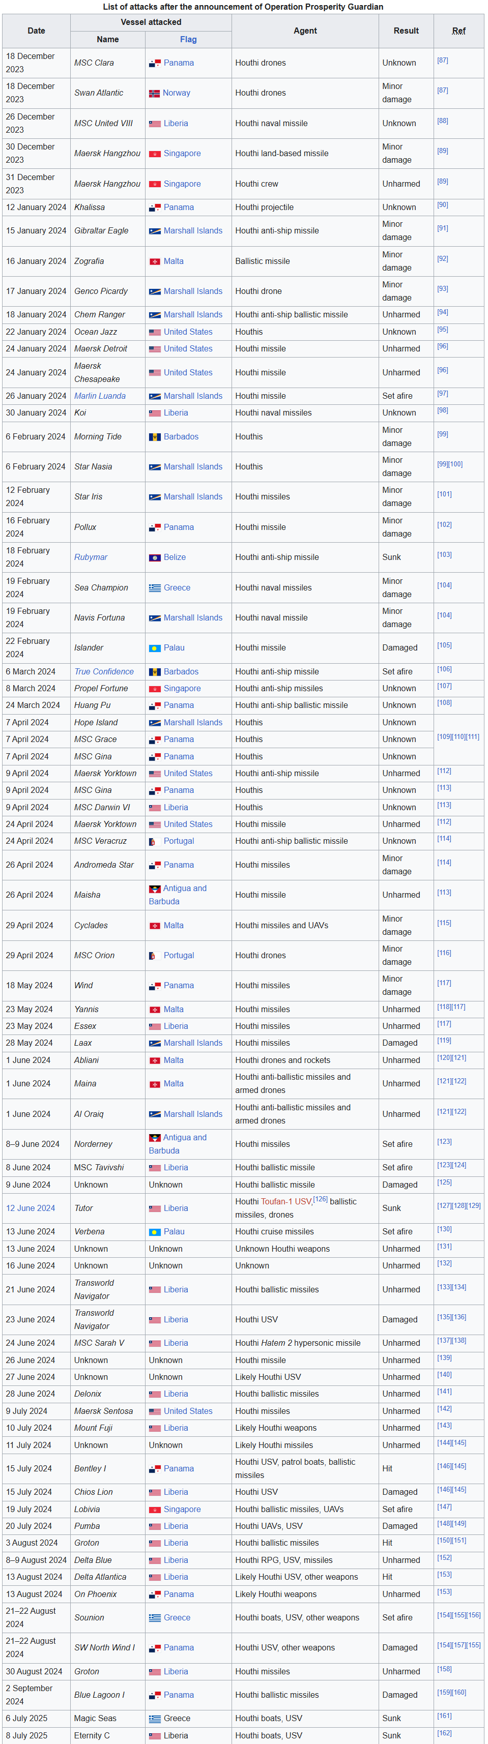Click United States flag in Maersk Sentosa row
This screenshot has width=488, height=1744.
coord(155,1411)
